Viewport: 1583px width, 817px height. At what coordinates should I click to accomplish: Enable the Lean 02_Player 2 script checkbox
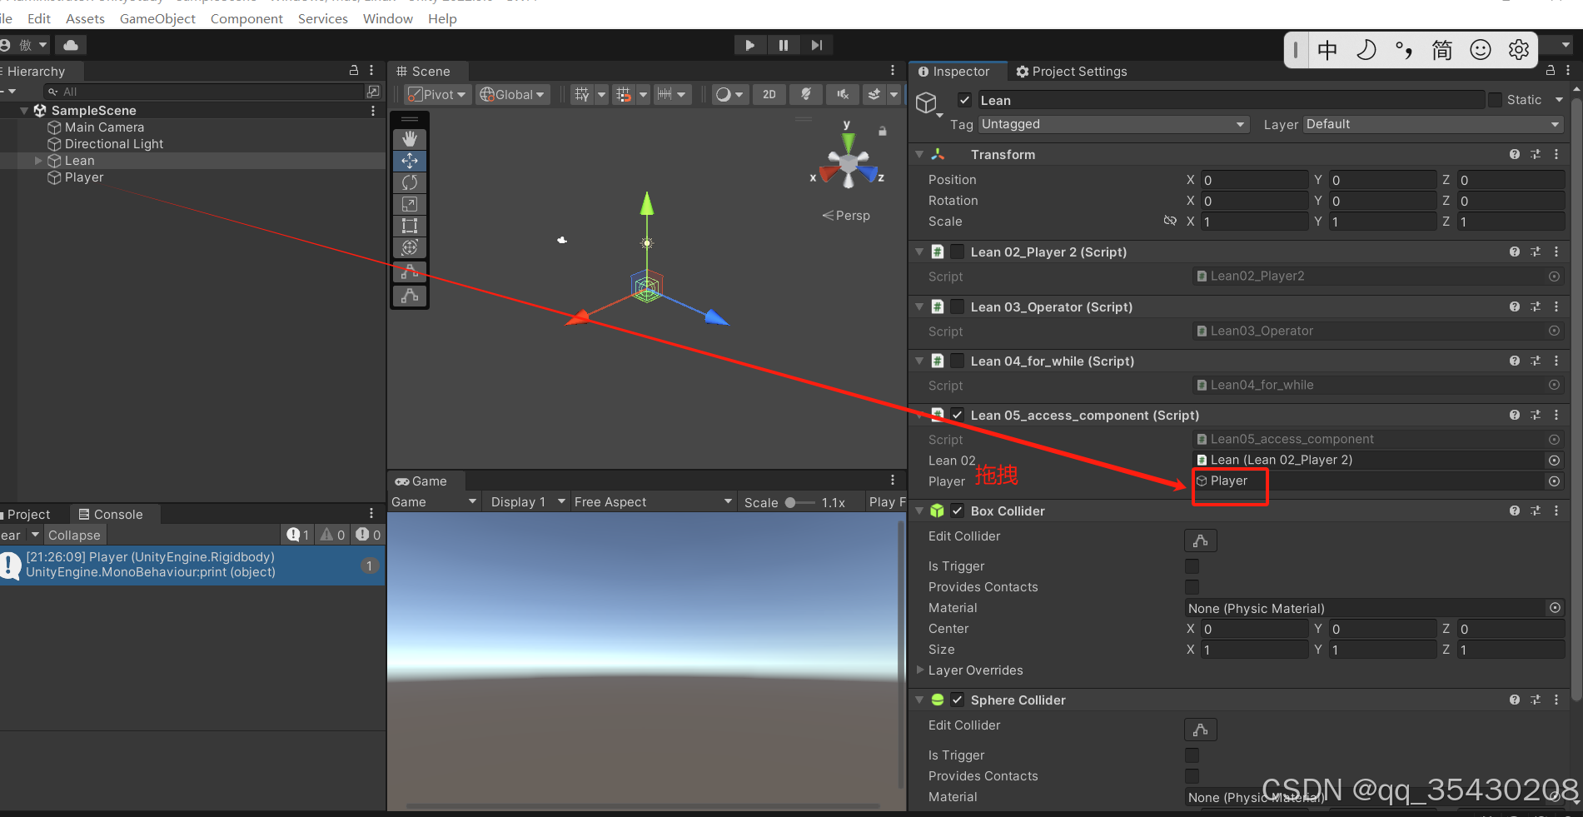(957, 251)
